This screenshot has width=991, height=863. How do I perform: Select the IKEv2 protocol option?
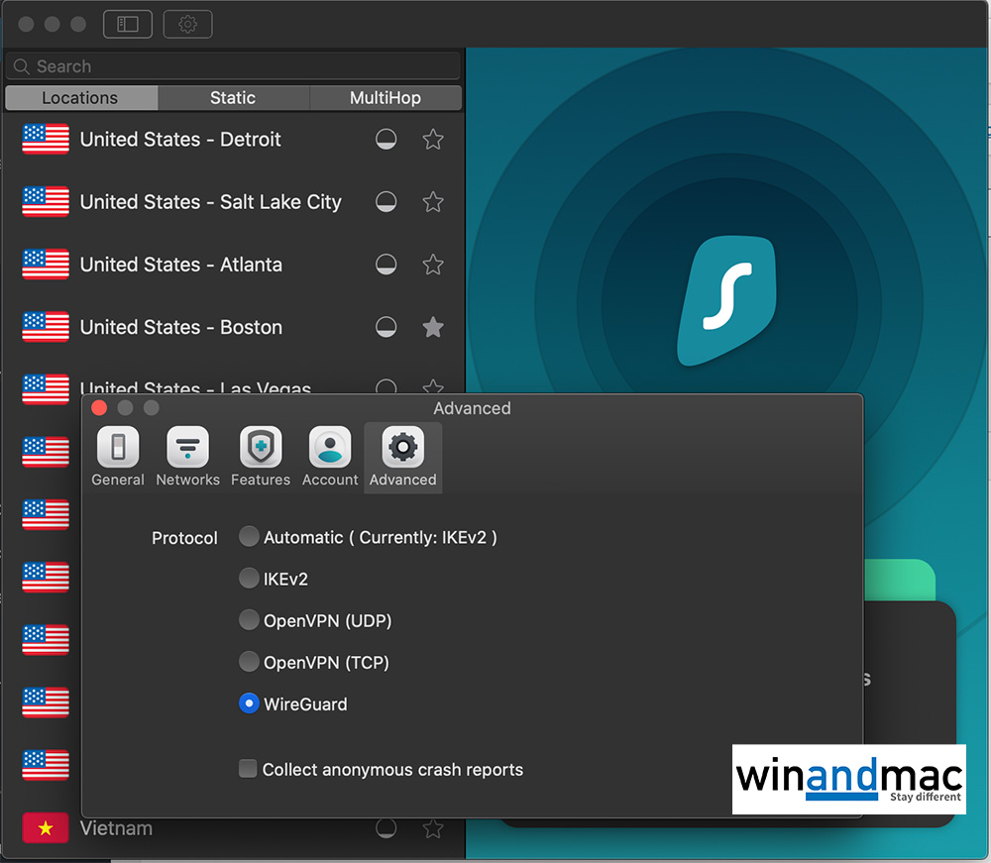coord(249,579)
